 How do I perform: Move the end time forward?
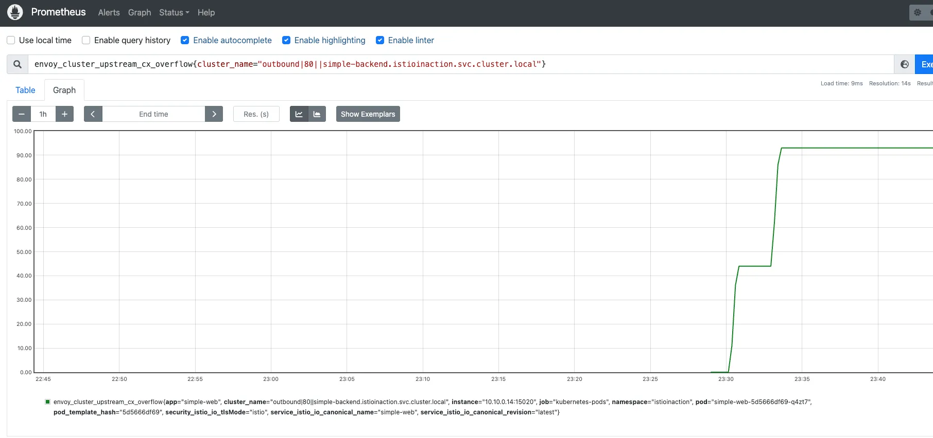point(214,114)
